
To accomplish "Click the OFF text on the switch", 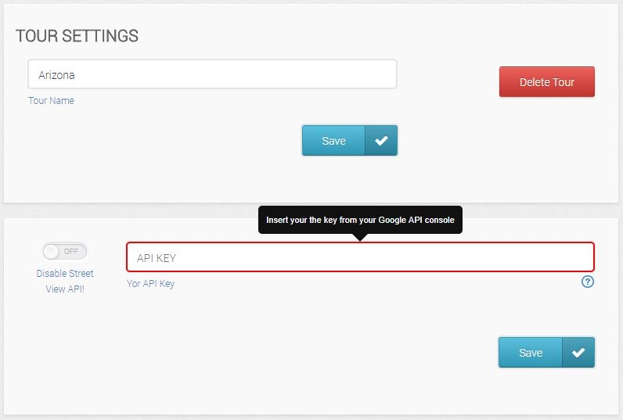I will click(72, 251).
